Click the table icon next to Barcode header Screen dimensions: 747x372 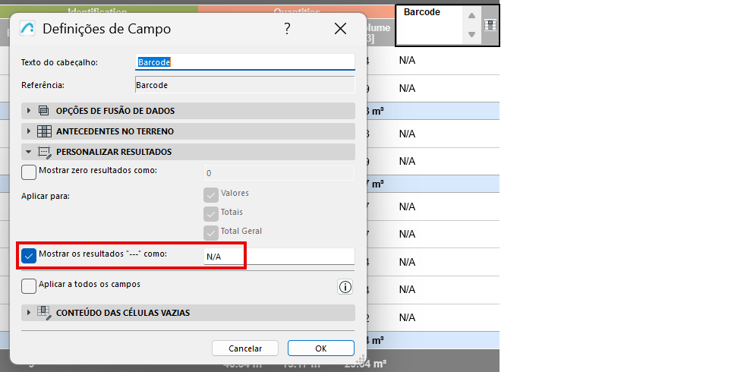click(490, 25)
